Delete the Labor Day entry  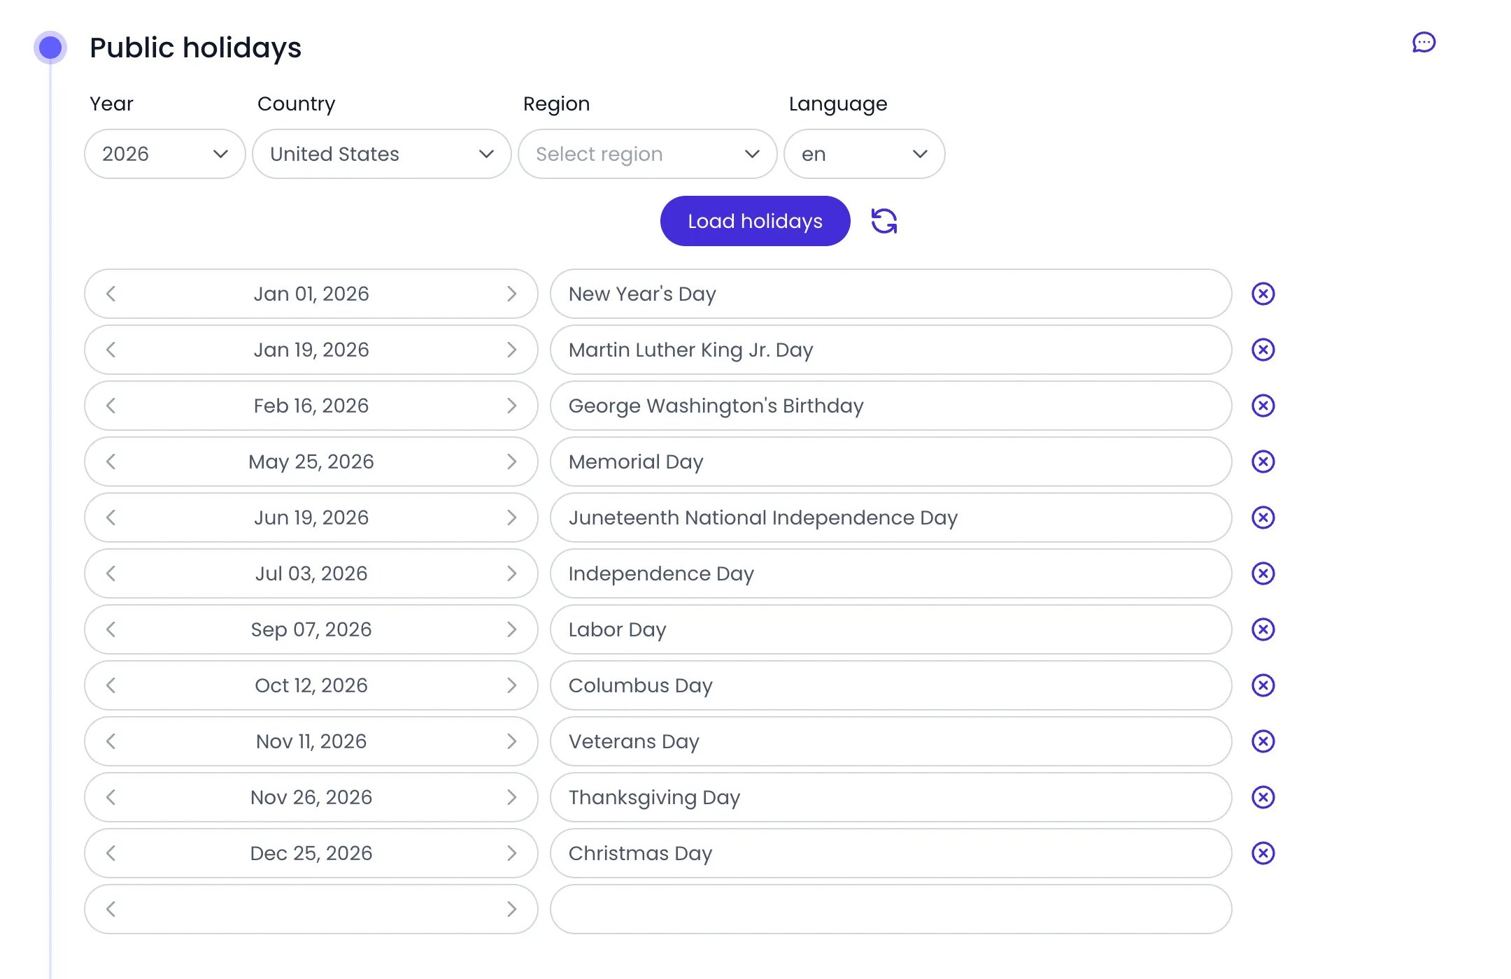[x=1263, y=629]
